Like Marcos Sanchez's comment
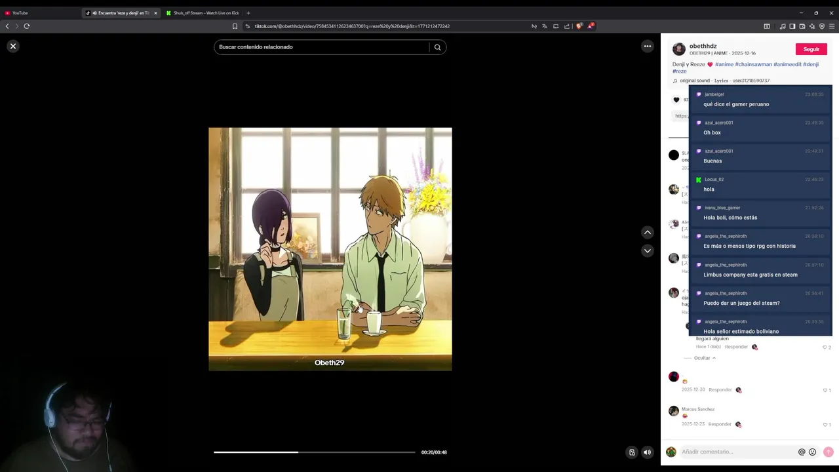The height and width of the screenshot is (472, 839). click(825, 425)
